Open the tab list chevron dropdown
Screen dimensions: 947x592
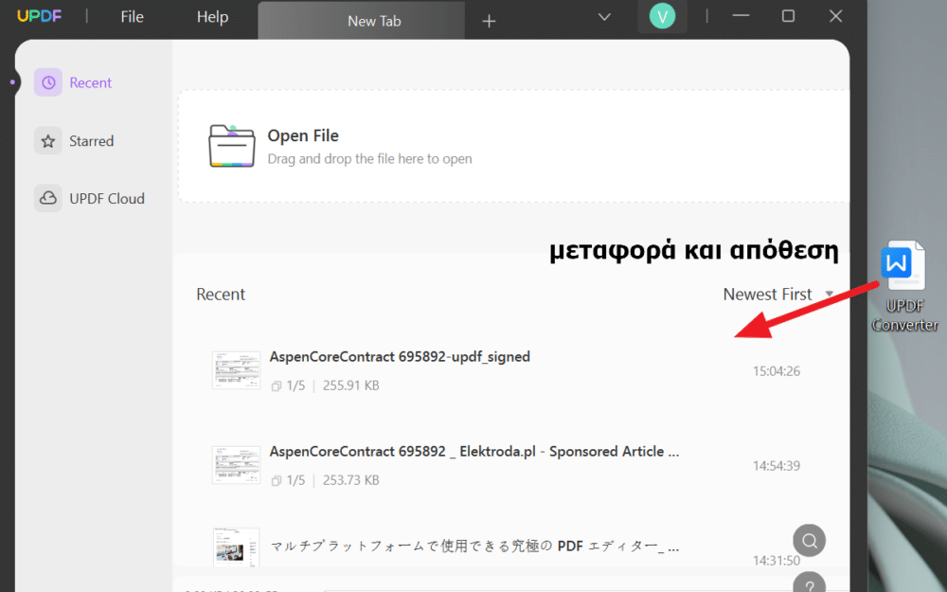[605, 17]
